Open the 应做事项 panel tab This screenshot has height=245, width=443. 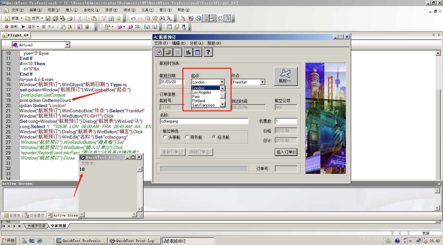click(x=35, y=215)
